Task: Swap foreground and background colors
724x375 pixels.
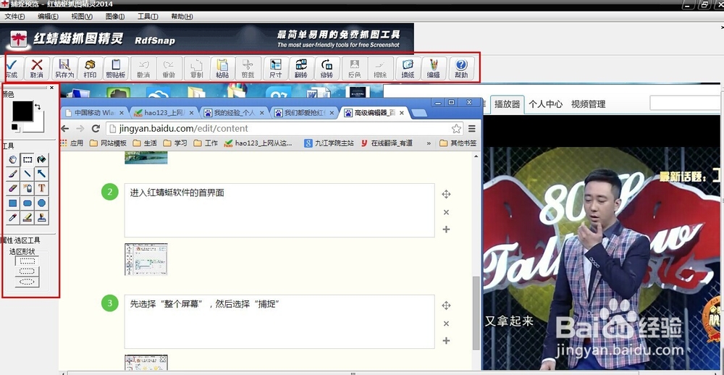Action: pyautogui.click(x=38, y=106)
